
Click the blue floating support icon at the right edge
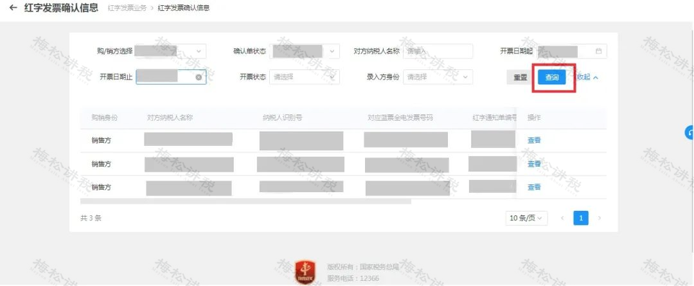point(690,132)
